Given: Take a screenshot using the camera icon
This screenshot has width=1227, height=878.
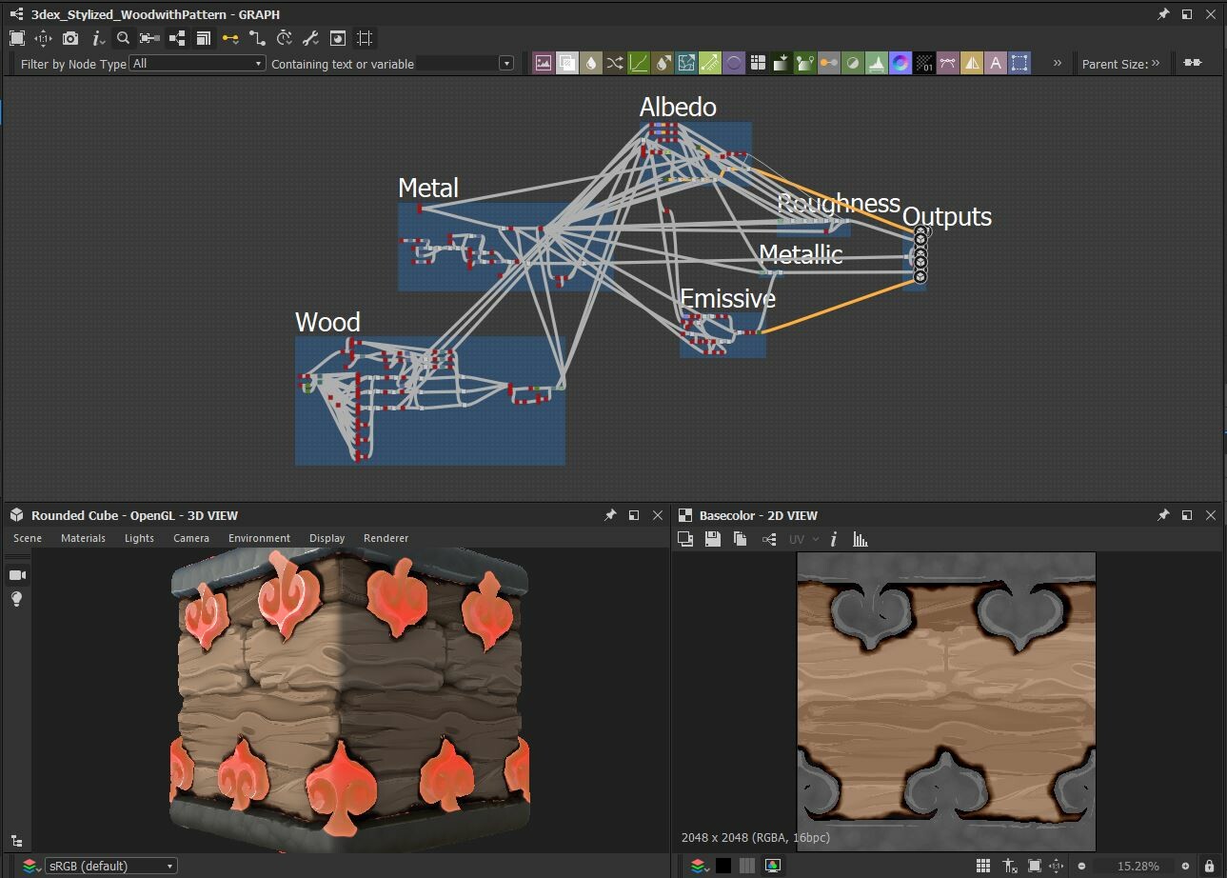Looking at the screenshot, I should coord(69,38).
